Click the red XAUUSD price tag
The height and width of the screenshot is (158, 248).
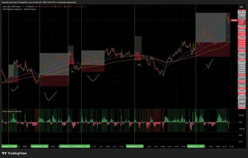[x=234, y=20]
